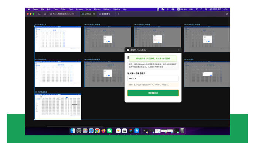Open Safari from the dock
This screenshot has height=143, width=255.
click(91, 131)
